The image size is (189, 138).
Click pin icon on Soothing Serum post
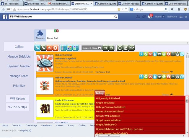click(x=173, y=77)
